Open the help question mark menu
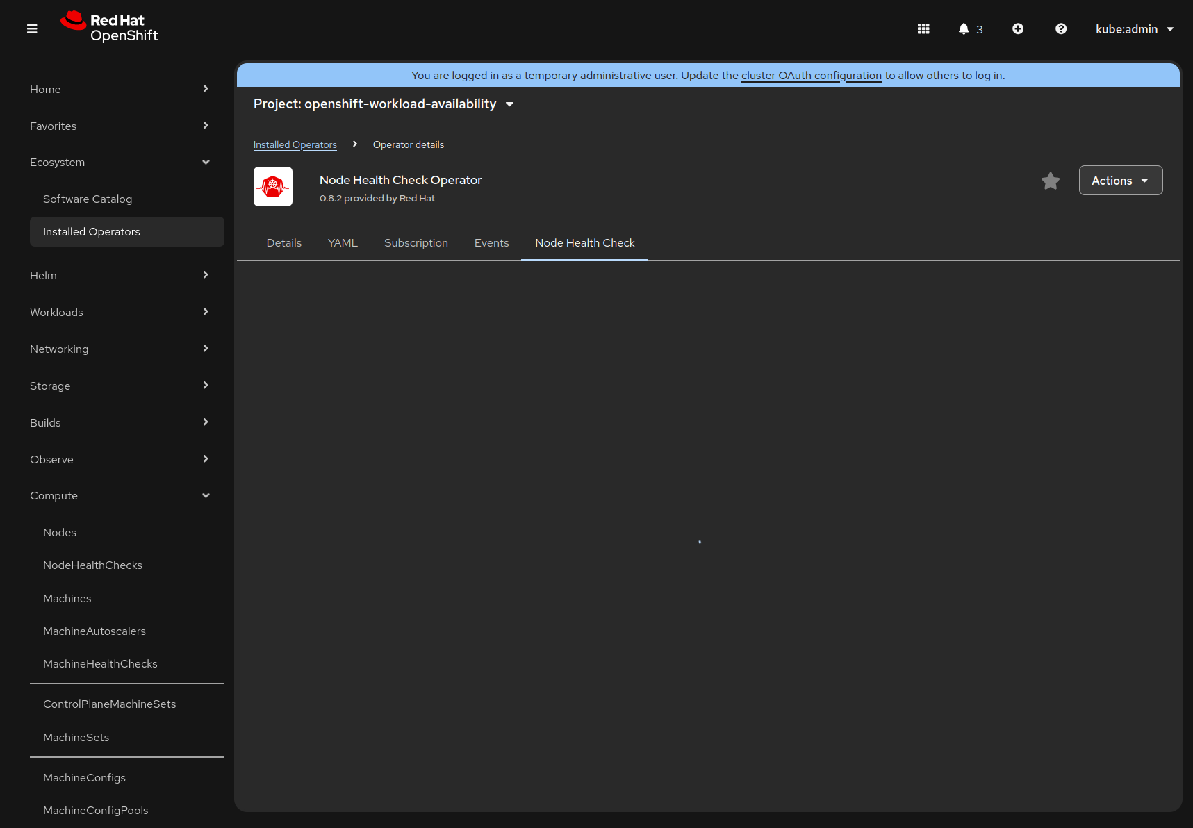The height and width of the screenshot is (828, 1193). 1061,28
